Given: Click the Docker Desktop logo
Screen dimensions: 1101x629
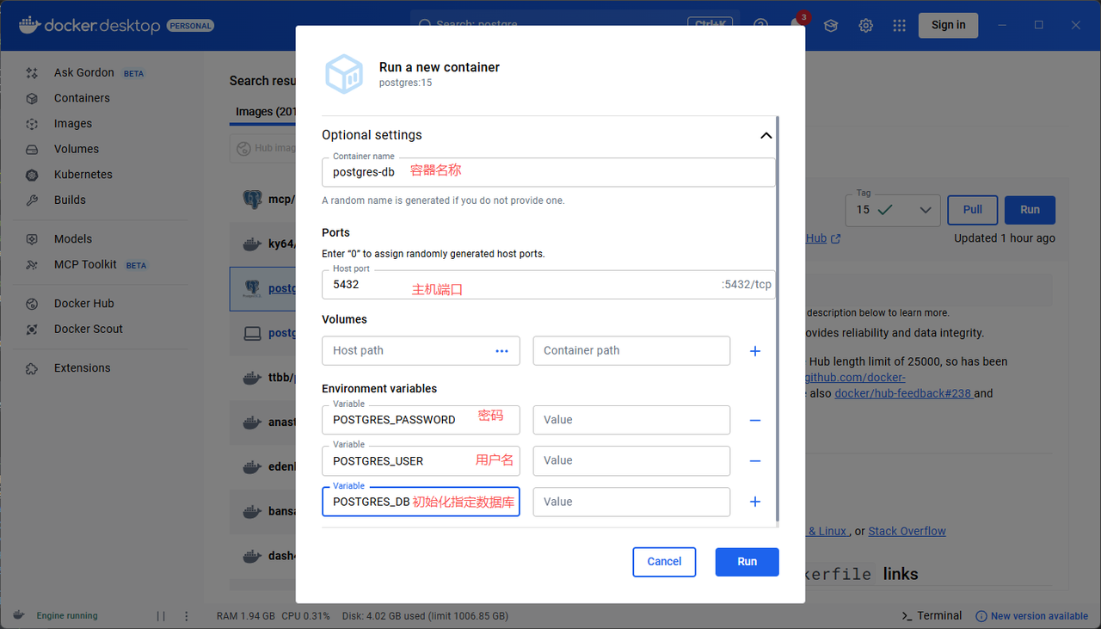Looking at the screenshot, I should point(89,25).
